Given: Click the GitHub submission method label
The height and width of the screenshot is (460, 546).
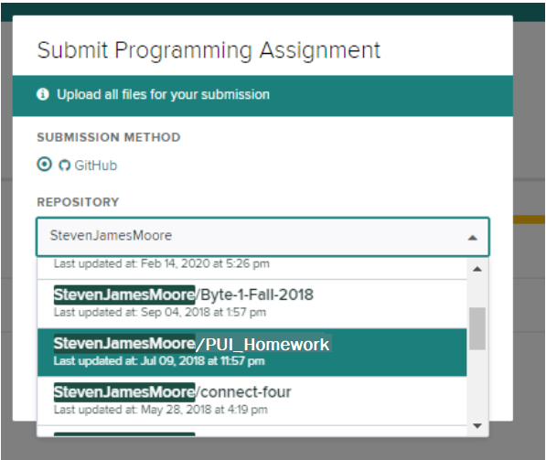Looking at the screenshot, I should pos(96,166).
